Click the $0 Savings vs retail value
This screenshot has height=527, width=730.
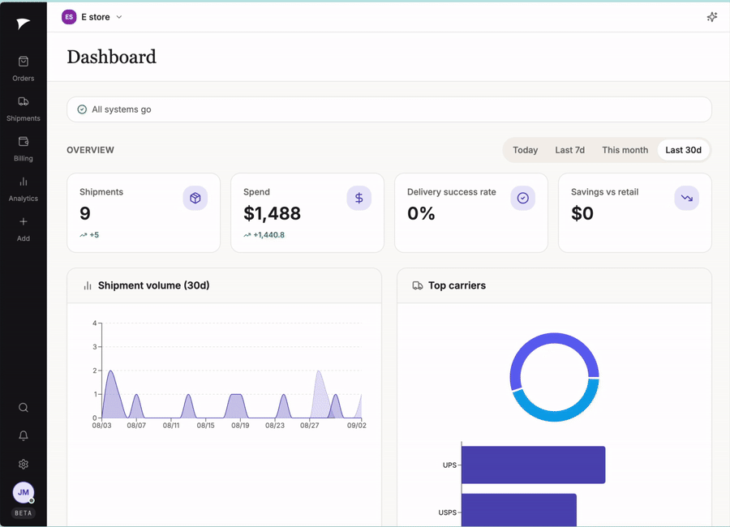(x=582, y=213)
